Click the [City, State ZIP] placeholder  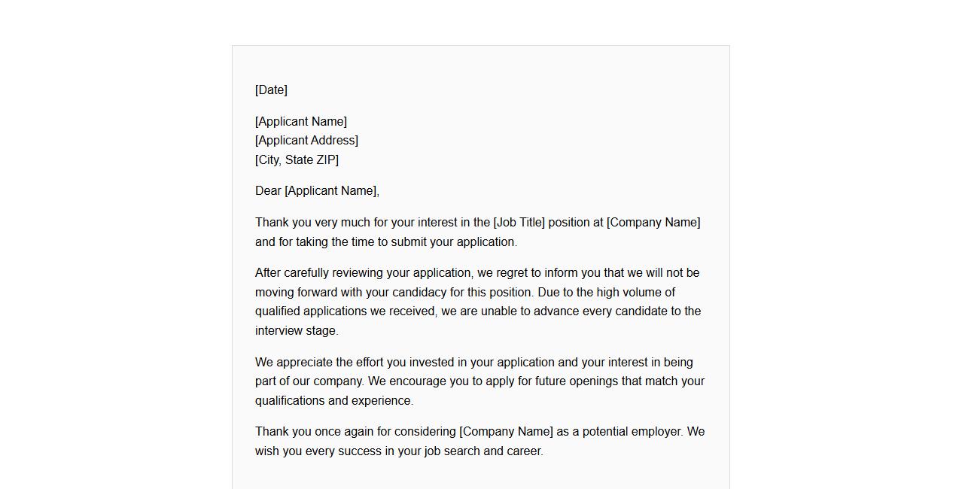pyautogui.click(x=297, y=160)
